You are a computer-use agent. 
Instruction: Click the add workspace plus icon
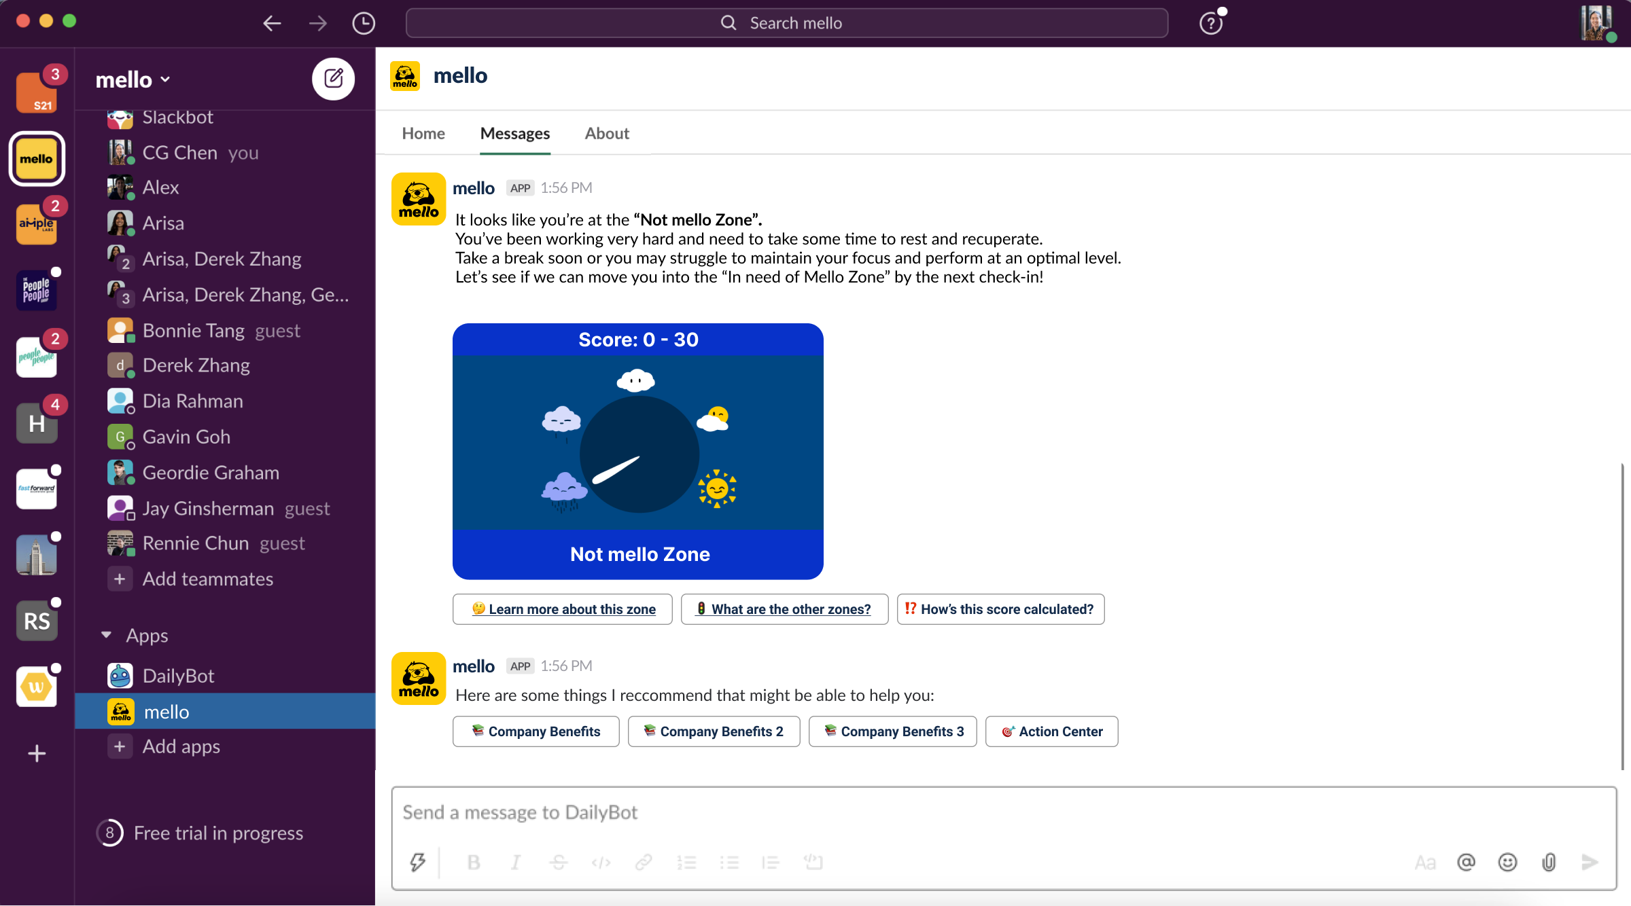37,753
